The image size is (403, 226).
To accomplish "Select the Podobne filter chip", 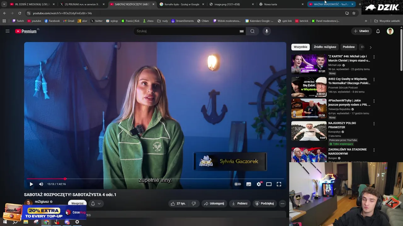I will 349,47.
